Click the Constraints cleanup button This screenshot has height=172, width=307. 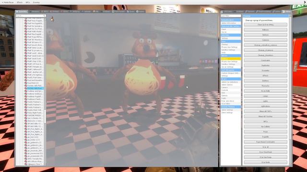[265, 61]
